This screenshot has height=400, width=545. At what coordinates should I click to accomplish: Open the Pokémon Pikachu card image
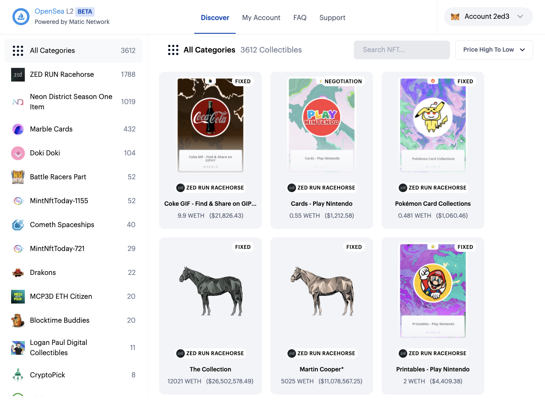click(x=433, y=125)
